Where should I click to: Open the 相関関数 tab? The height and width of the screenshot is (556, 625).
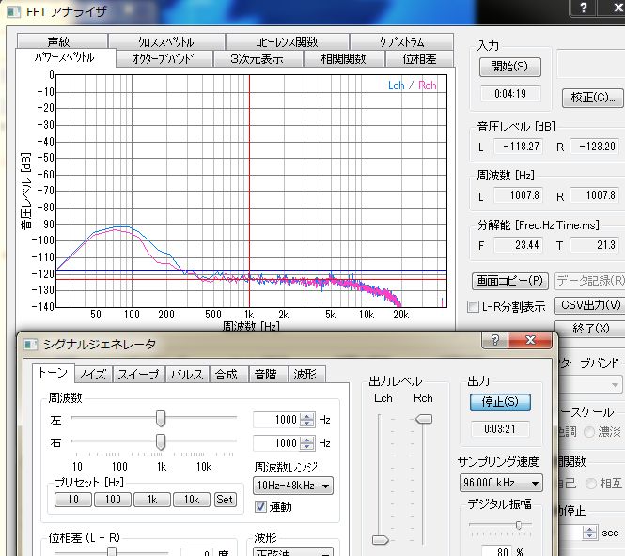344,59
